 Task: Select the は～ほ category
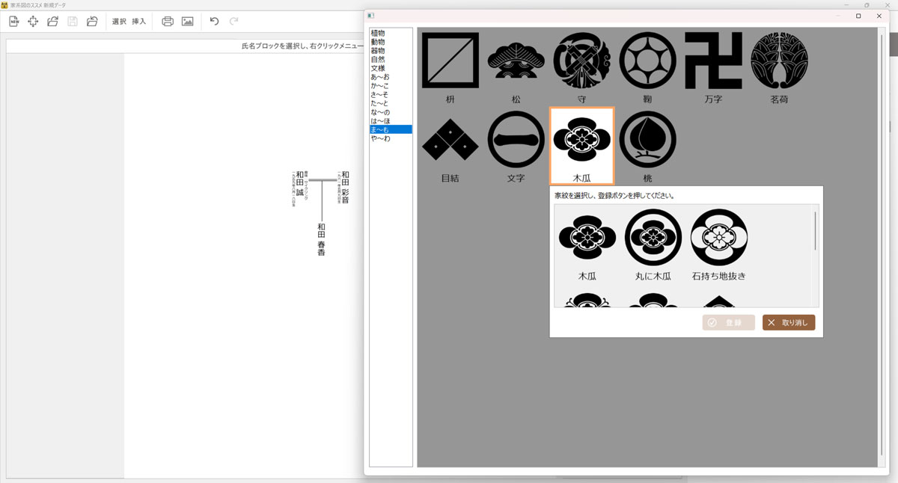pyautogui.click(x=391, y=120)
